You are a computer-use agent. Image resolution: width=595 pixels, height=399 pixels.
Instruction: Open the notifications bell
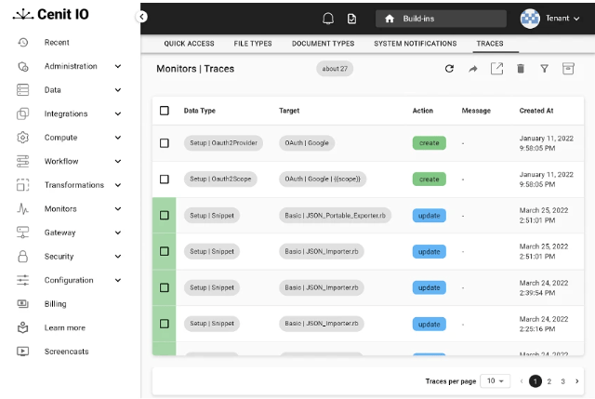click(x=327, y=19)
